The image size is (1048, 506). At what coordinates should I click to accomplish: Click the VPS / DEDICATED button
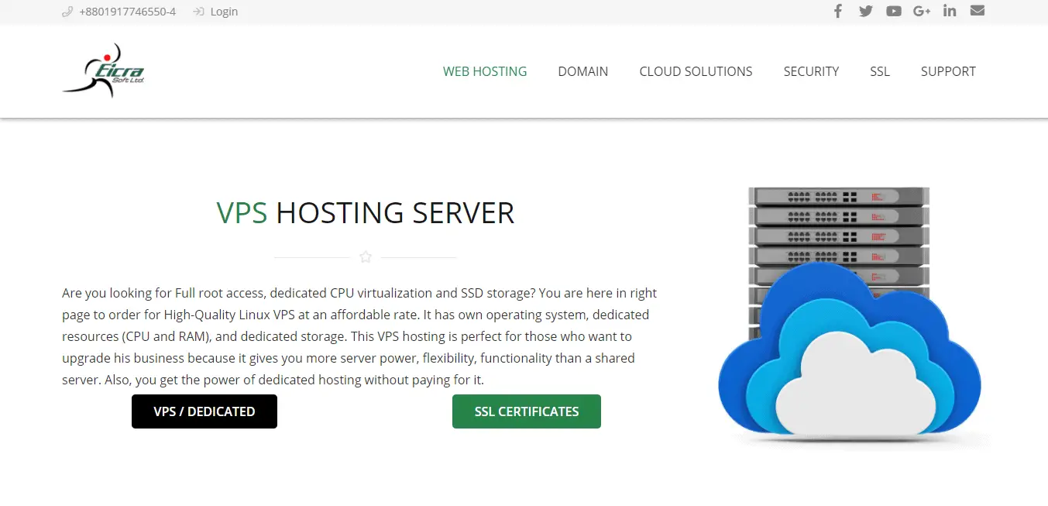pyautogui.click(x=204, y=411)
